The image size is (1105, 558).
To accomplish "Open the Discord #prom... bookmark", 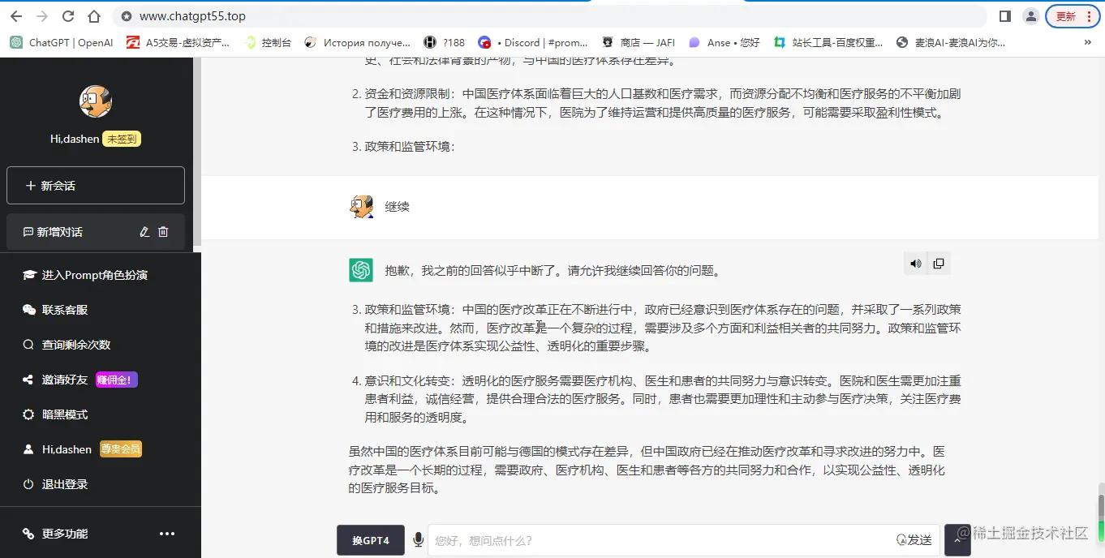I will click(533, 42).
